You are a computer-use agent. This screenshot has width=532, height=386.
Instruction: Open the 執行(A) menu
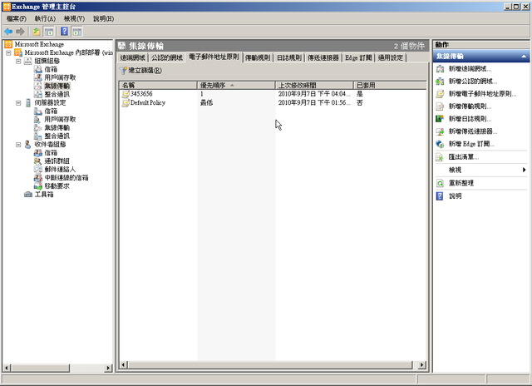coord(45,18)
